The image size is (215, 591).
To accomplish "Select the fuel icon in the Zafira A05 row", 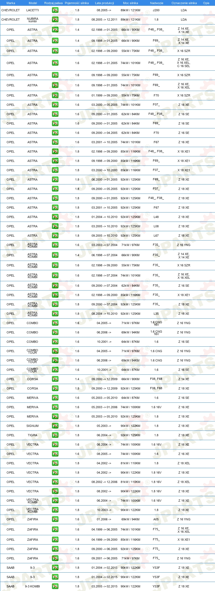I will click(55, 519).
